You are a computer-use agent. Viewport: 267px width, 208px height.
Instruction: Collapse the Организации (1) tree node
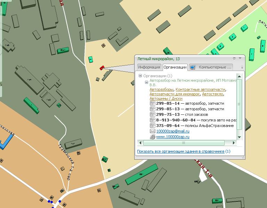(140, 76)
